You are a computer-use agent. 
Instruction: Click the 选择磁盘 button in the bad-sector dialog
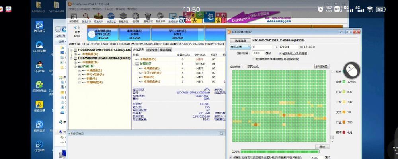tap(240, 41)
